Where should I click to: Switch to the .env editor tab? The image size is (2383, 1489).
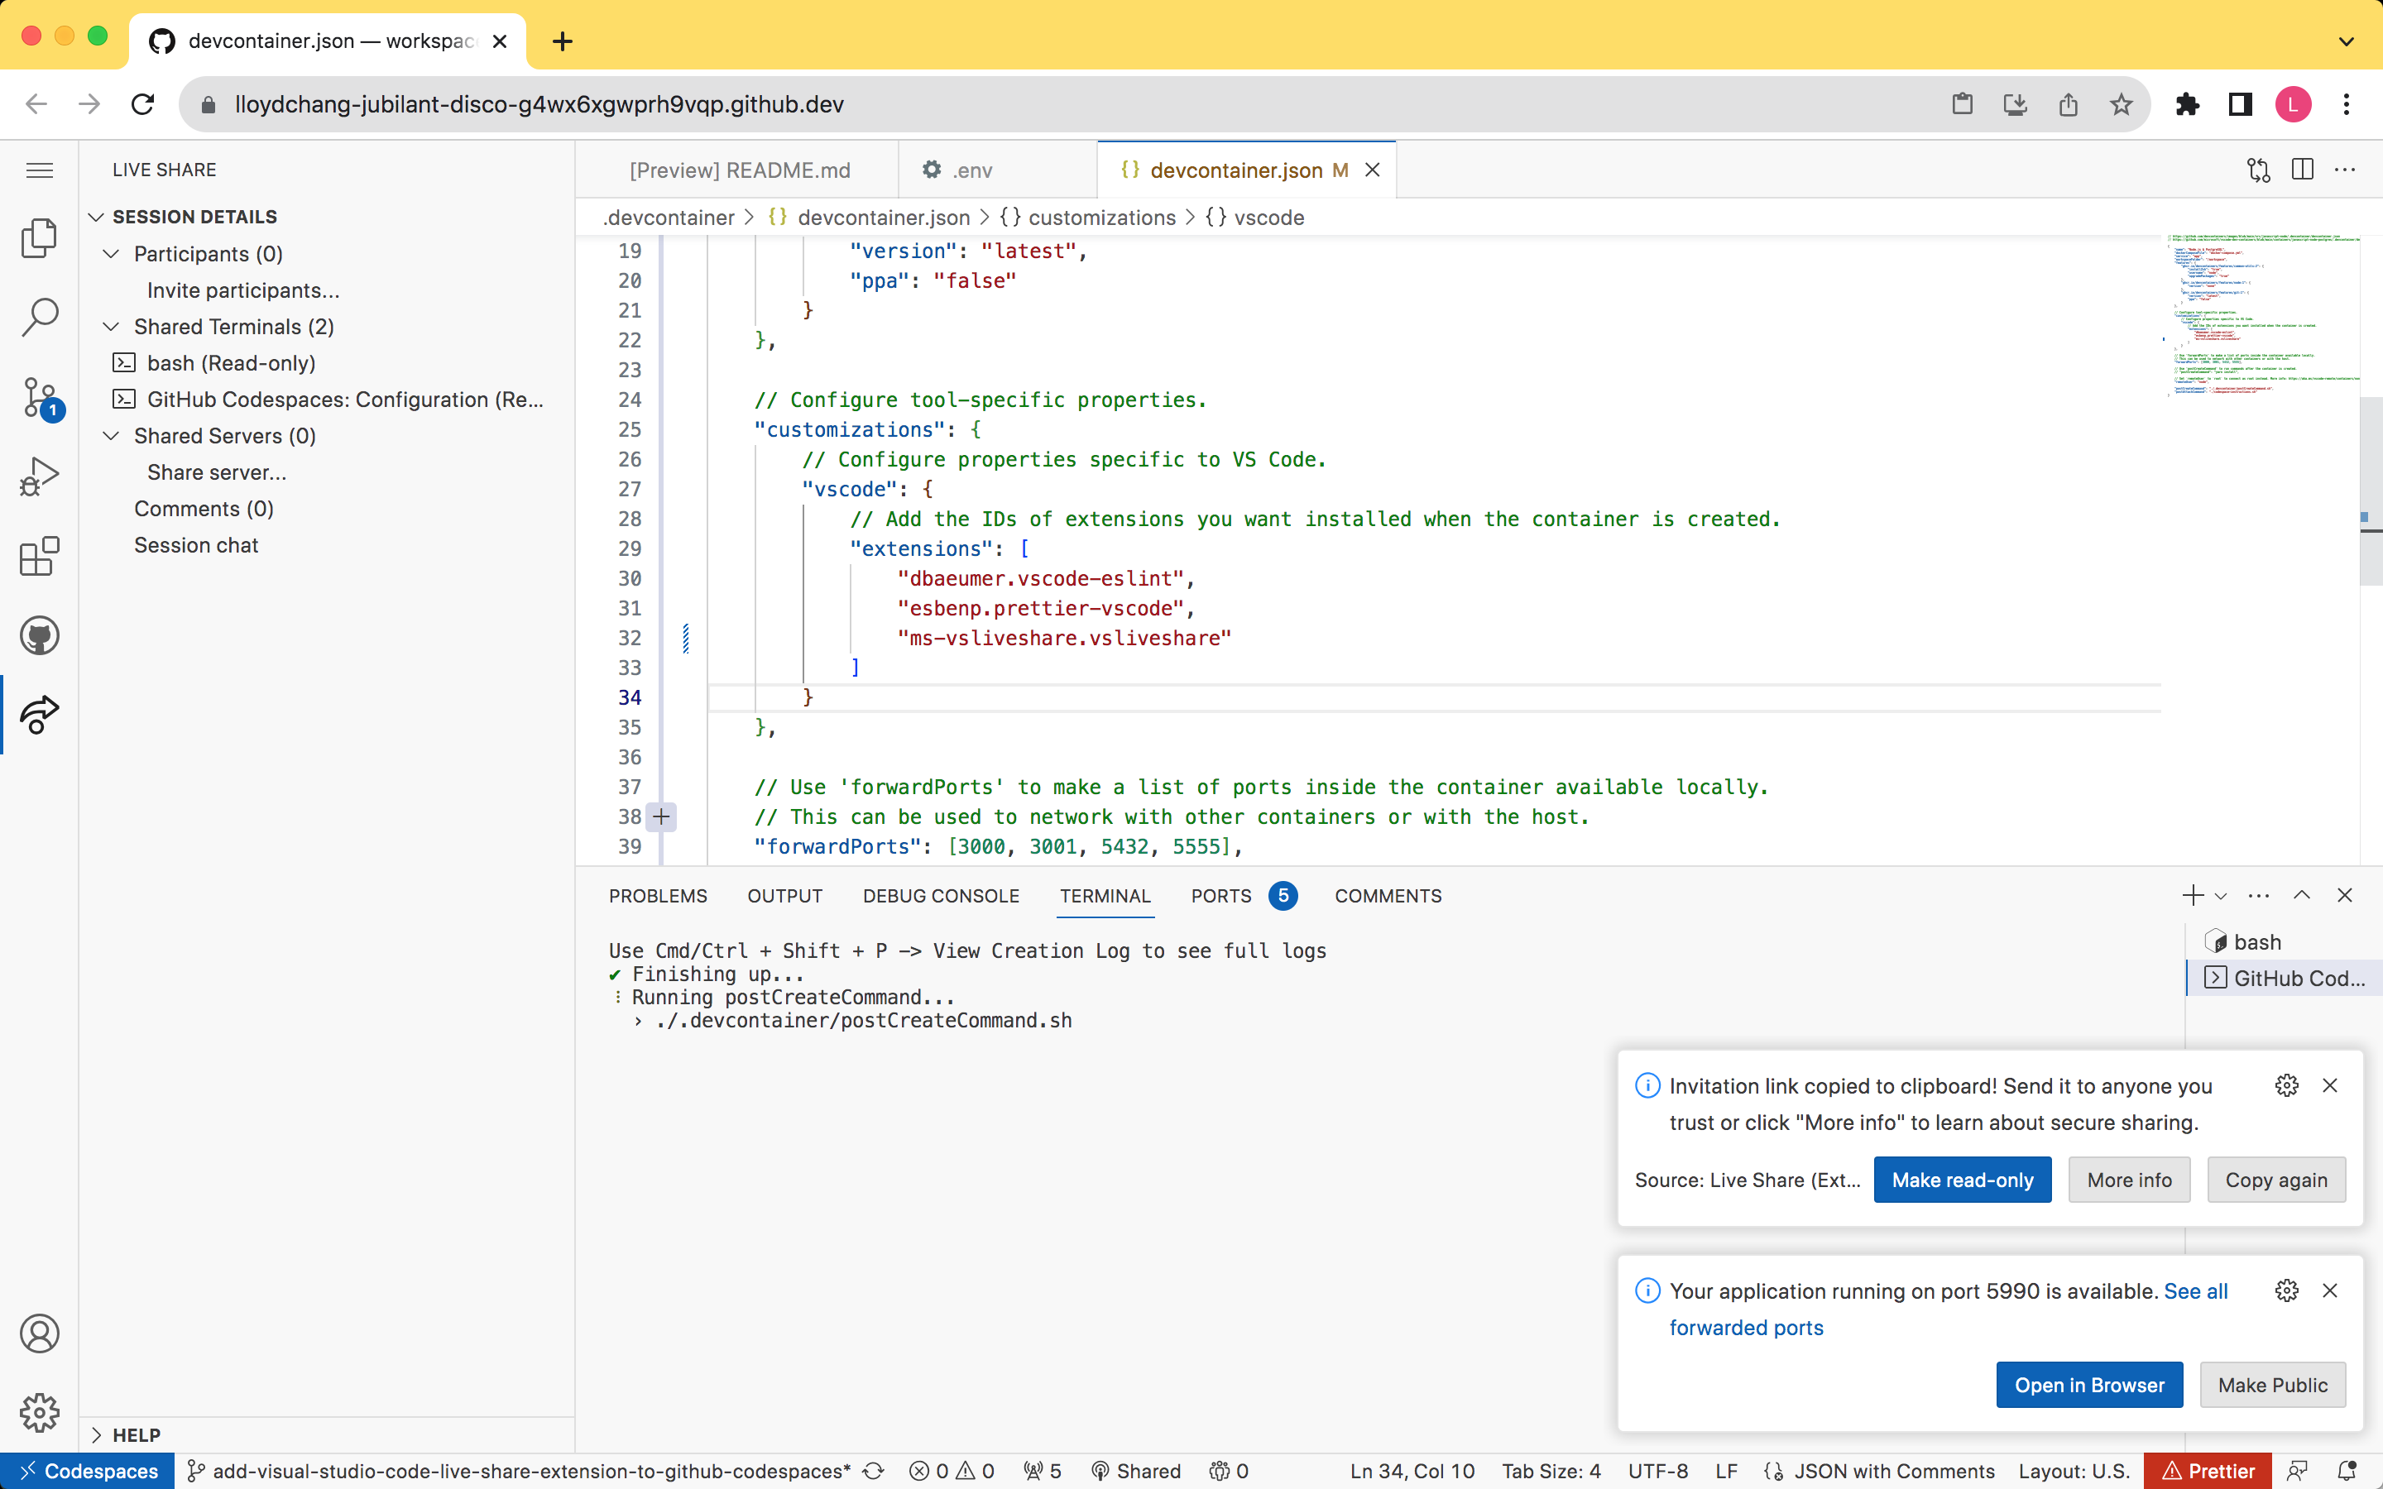[972, 170]
